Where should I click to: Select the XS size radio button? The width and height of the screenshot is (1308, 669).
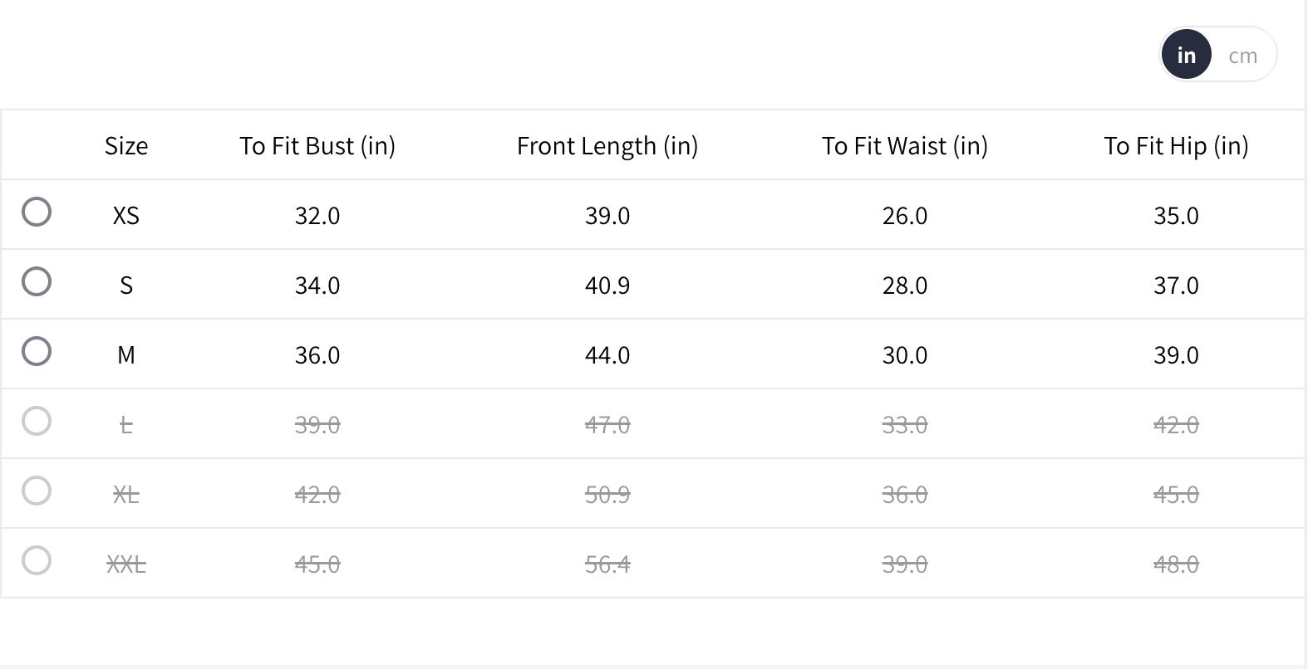click(37, 212)
